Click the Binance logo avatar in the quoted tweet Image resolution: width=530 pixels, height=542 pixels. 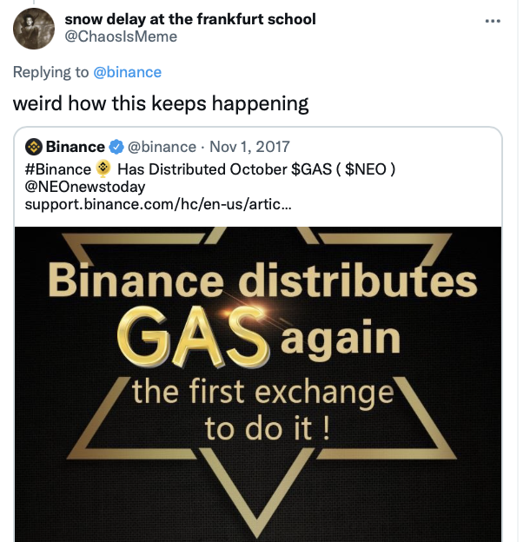(34, 147)
